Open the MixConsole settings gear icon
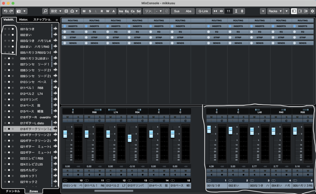 pyautogui.click(x=312, y=11)
